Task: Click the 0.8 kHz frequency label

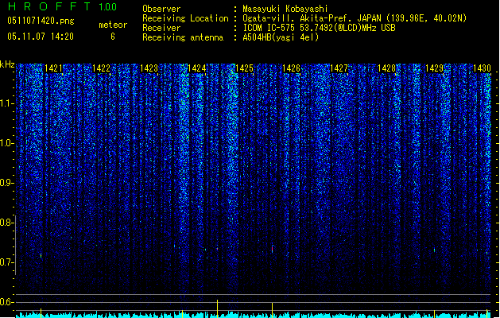Action: pos(6,223)
